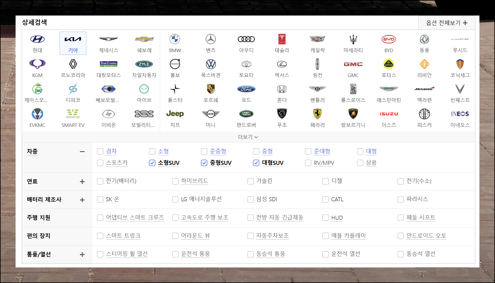Image resolution: width=495 pixels, height=283 pixels.
Task: Expand the 통풍/열선 section plus icon
Action: click(82, 255)
